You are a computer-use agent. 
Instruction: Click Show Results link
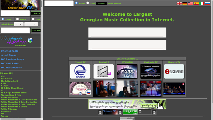coord(114,4)
